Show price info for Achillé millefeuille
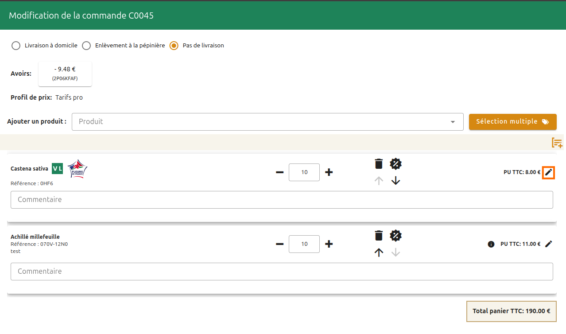 [x=491, y=244]
